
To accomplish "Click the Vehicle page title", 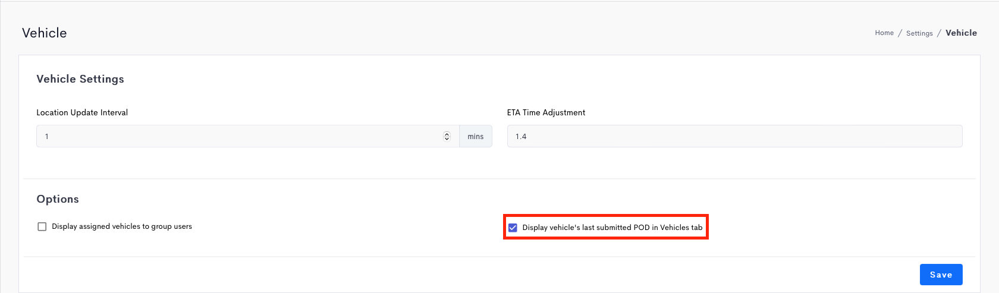I will pos(45,33).
